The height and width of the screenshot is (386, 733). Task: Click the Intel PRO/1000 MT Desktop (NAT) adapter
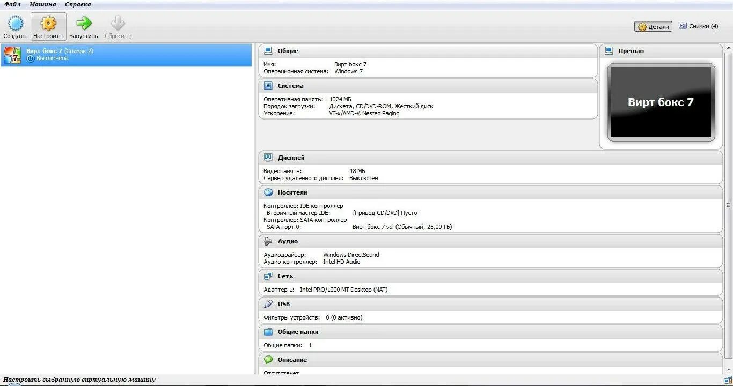tap(343, 289)
